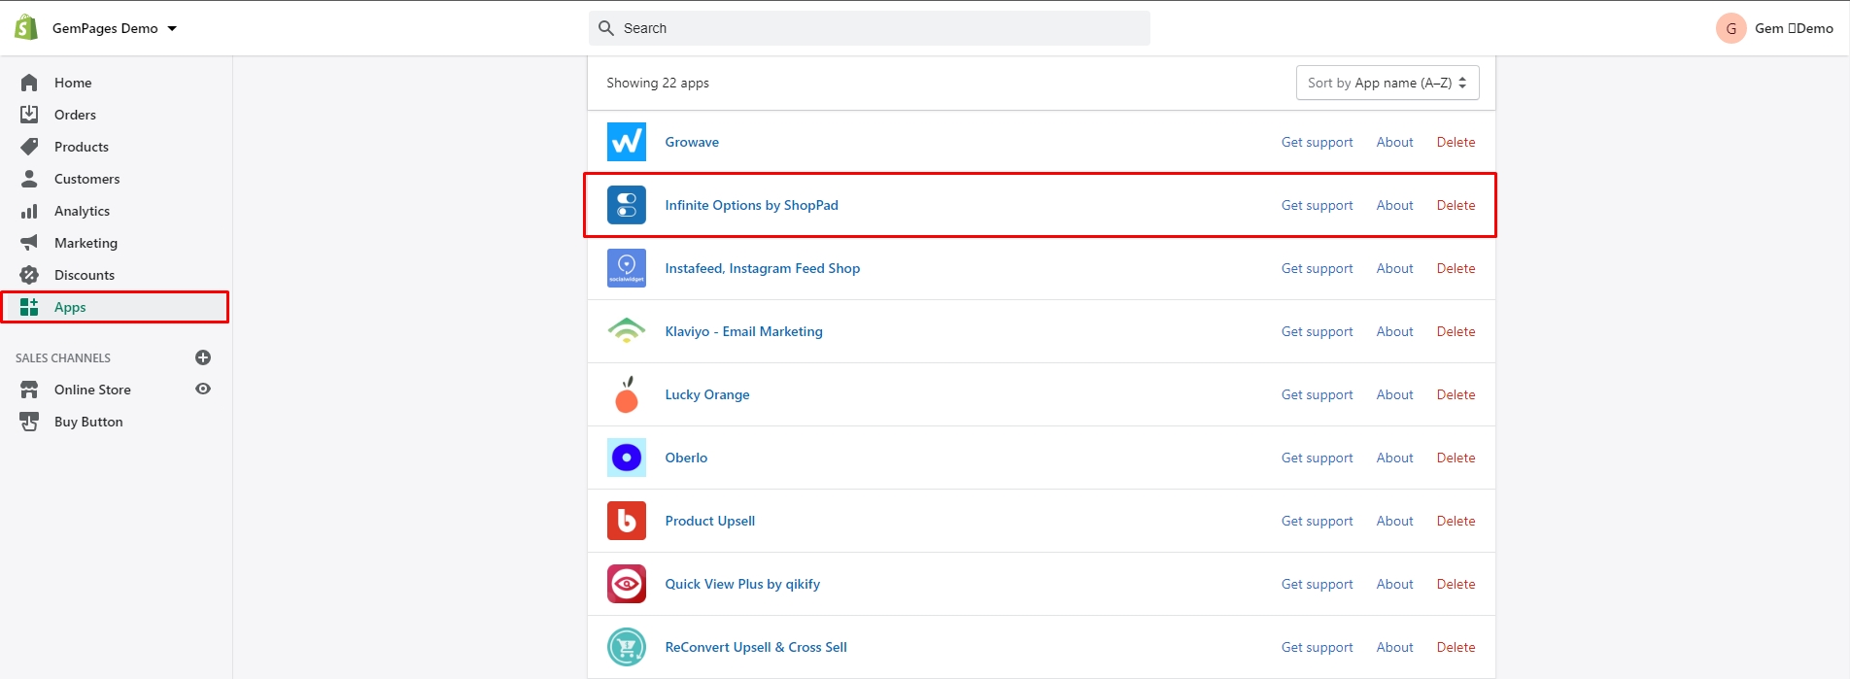Viewport: 1850px width, 679px height.
Task: Click the Product Upsell app icon
Action: coord(627,521)
